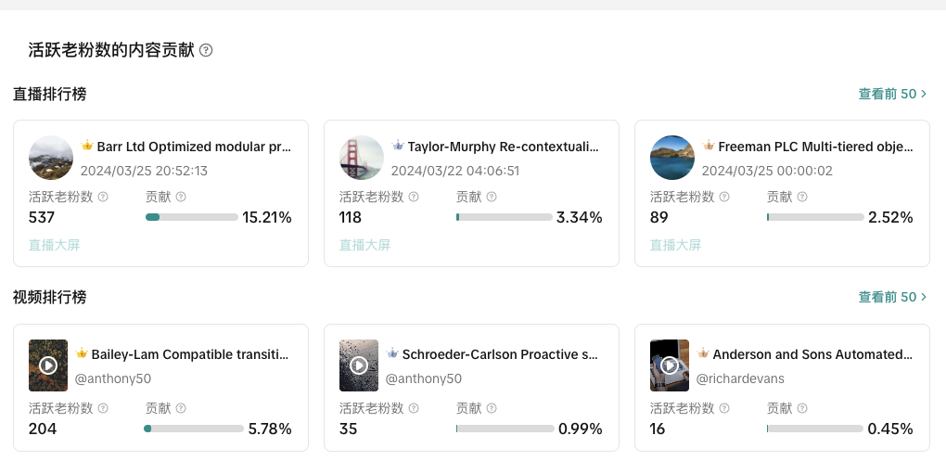Open 直播大屏 link in Taylor-Murphy card

365,245
